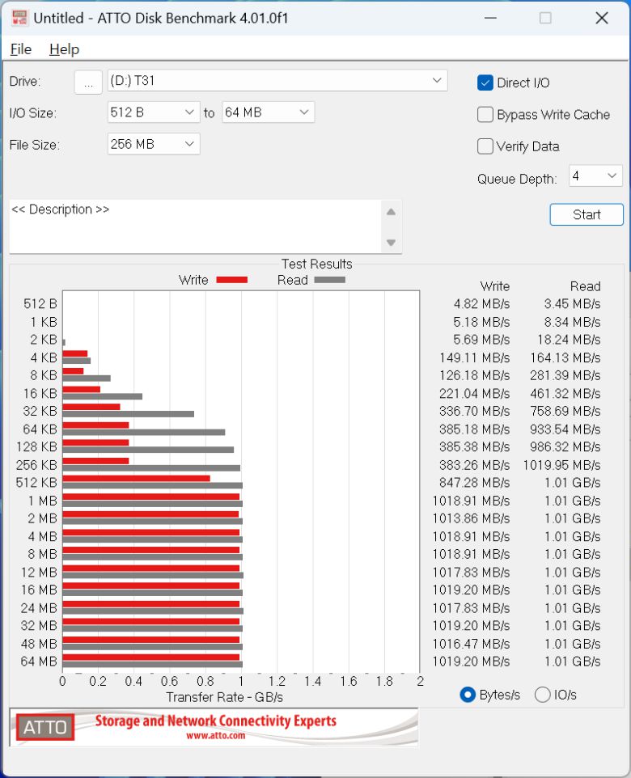The width and height of the screenshot is (631, 778).
Task: Click the maximize window button
Action: click(x=545, y=18)
